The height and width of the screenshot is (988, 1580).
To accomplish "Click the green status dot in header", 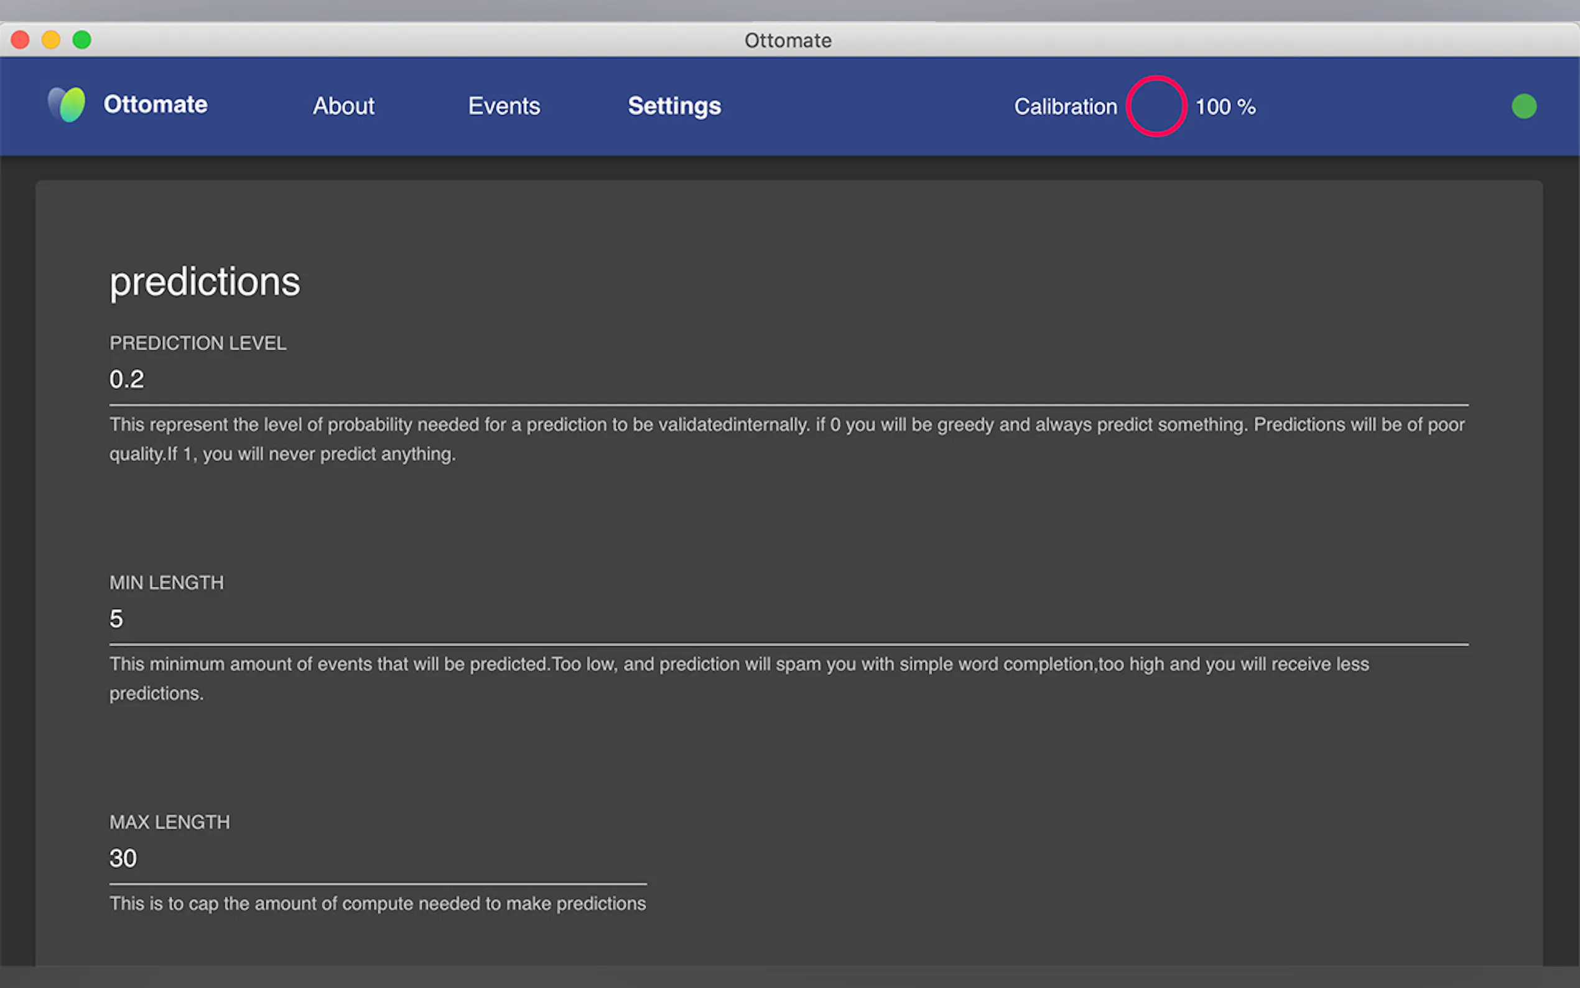I will 1523,106.
